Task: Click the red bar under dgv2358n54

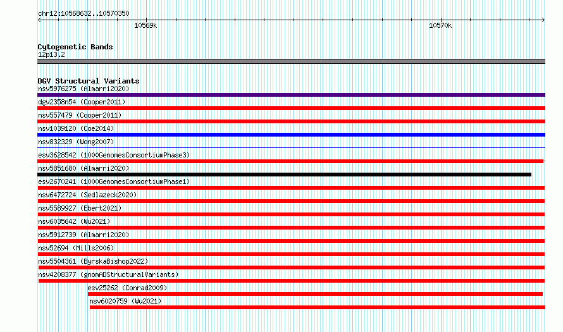Action: pyautogui.click(x=291, y=108)
